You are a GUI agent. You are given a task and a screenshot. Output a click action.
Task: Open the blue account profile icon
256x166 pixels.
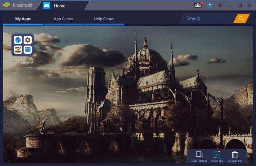click(x=210, y=5)
